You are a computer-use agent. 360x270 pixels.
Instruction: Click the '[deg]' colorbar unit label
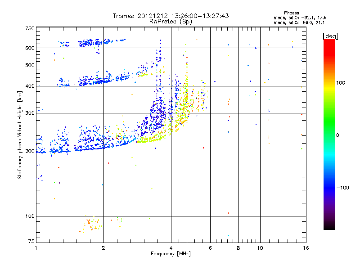click(330, 36)
